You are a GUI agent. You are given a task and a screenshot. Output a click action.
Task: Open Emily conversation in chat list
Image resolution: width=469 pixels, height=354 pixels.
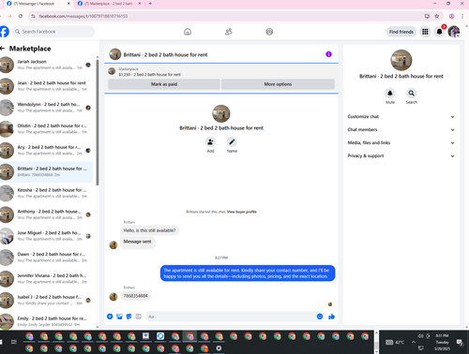46,321
